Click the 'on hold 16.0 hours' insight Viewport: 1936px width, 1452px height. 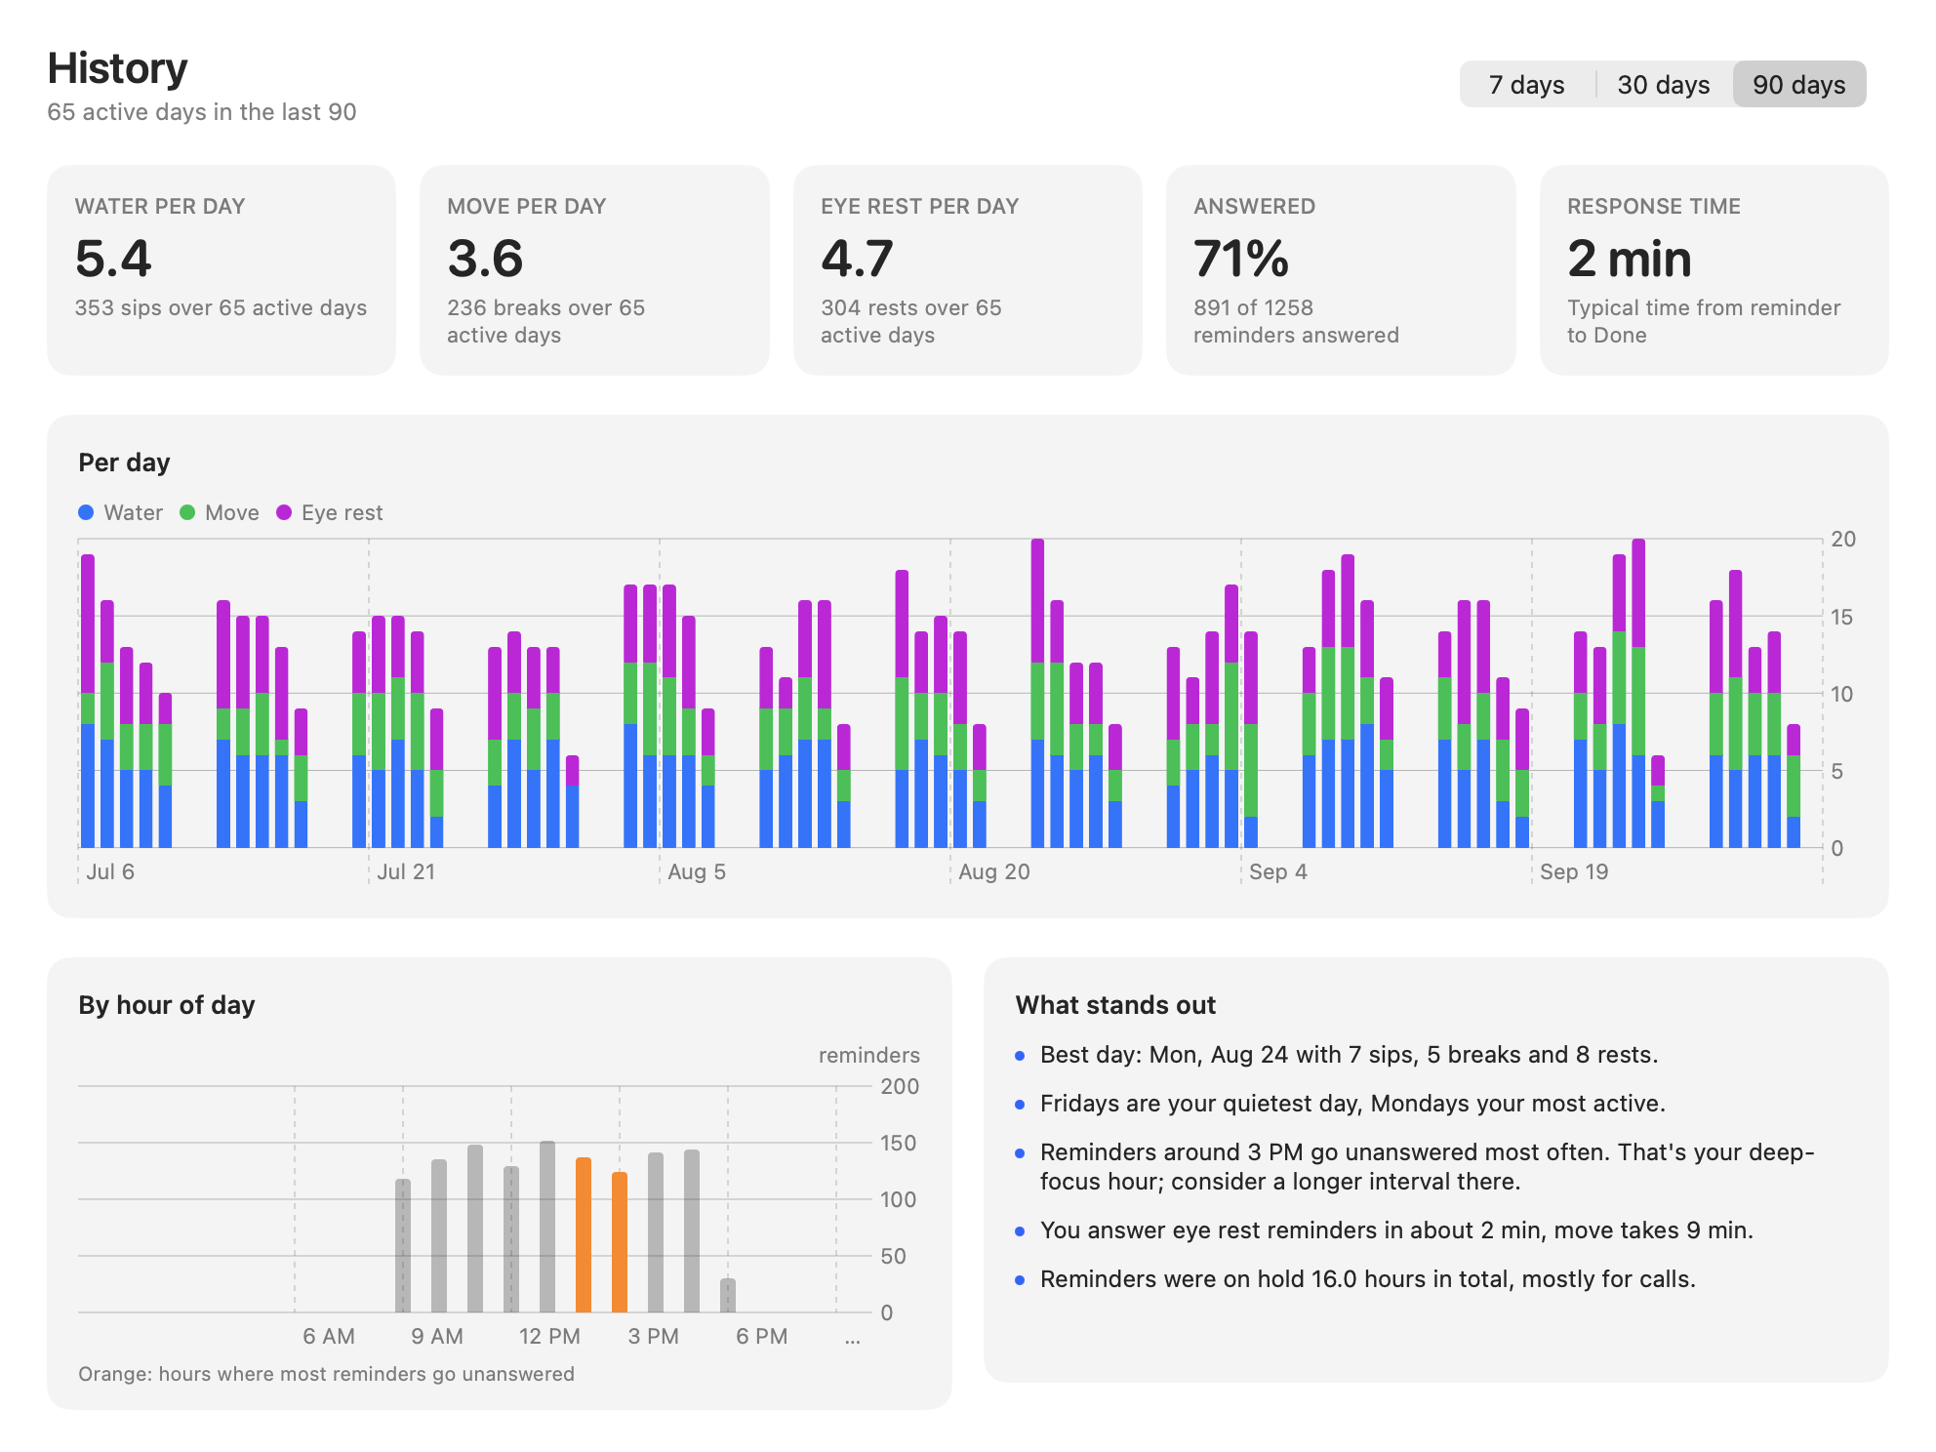pos(1368,1279)
